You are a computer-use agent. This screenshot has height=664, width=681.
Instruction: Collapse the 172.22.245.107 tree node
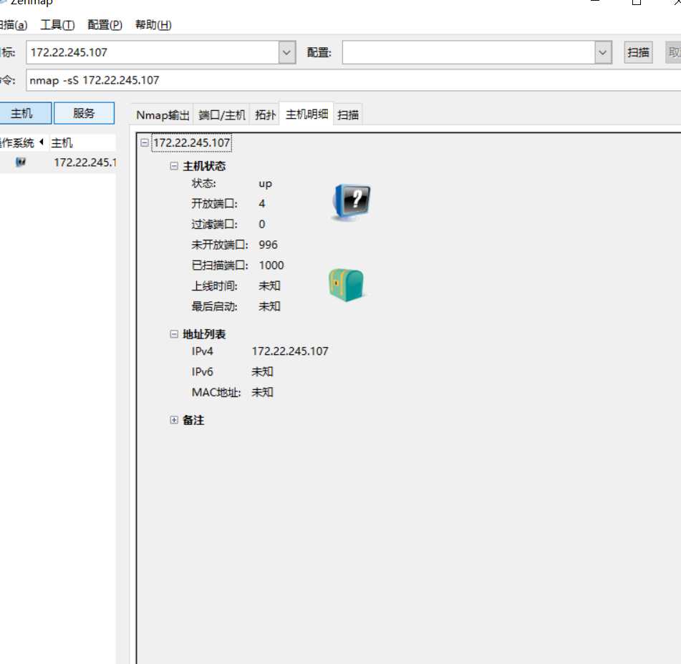pyautogui.click(x=145, y=143)
